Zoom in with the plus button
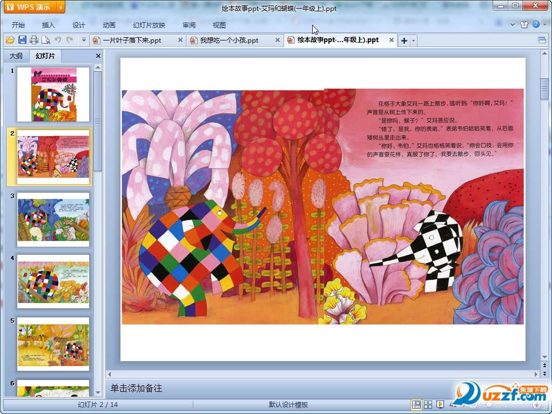 tap(536, 405)
